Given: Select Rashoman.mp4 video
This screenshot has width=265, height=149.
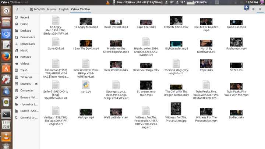Looking at the screenshot, I should click(236, 44).
